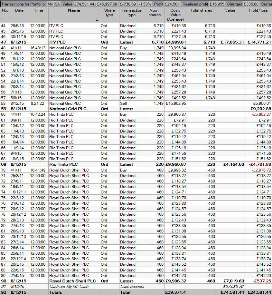Click the Rio Tinto PLC Latest row 69
The image size is (272, 295).
[74, 164]
